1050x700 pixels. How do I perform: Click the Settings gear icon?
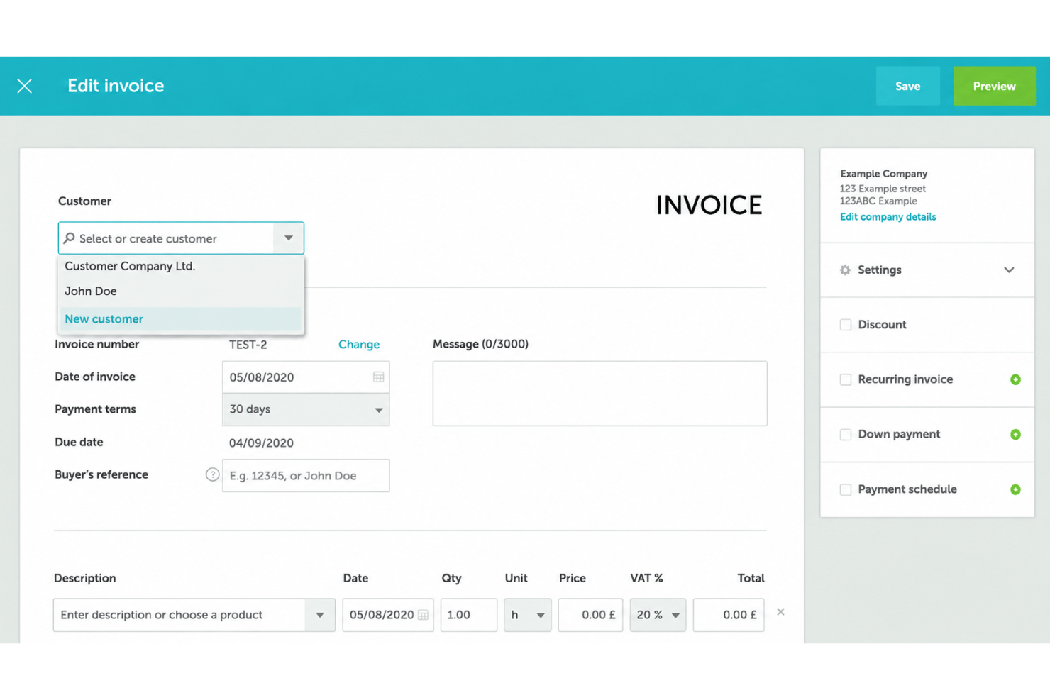(845, 270)
